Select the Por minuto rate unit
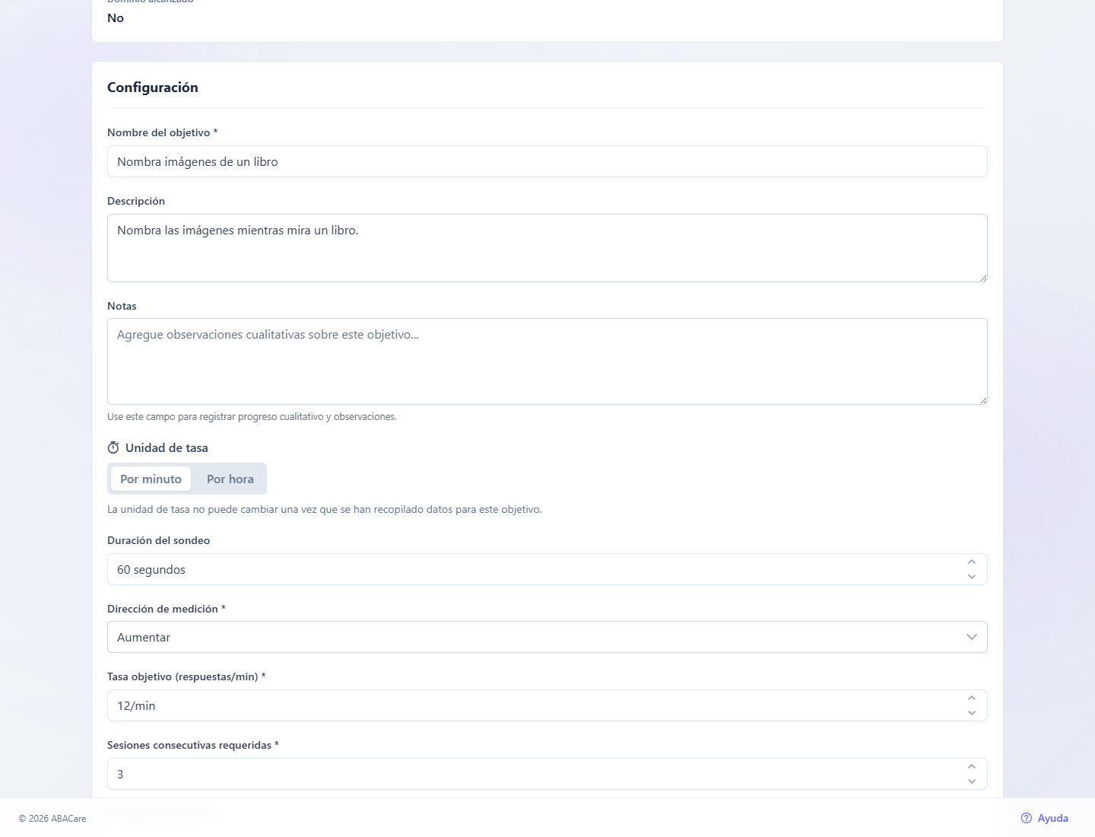This screenshot has width=1095, height=837. click(151, 479)
